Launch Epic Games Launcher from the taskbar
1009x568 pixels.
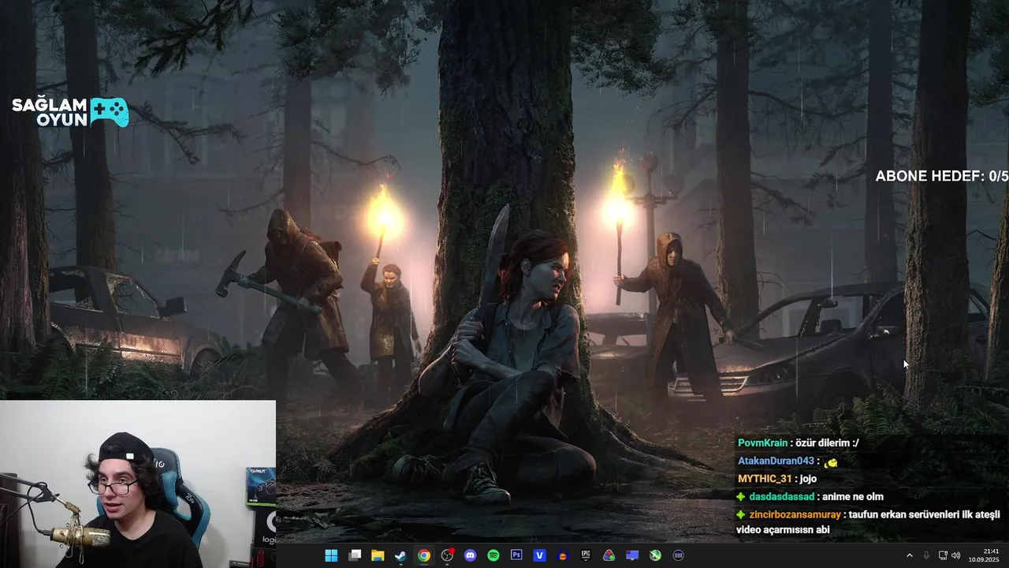(x=586, y=555)
